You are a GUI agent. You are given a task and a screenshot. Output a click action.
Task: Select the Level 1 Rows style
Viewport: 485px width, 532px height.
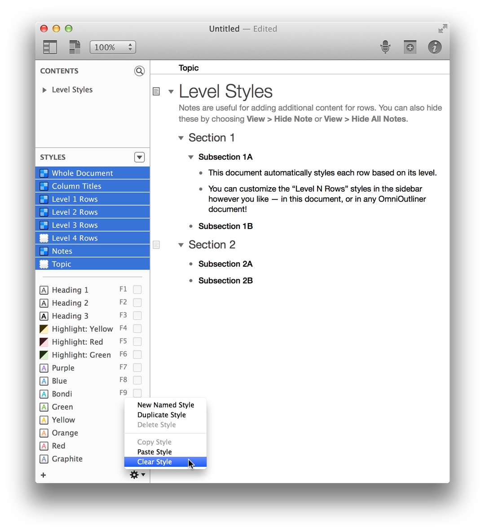pos(93,199)
